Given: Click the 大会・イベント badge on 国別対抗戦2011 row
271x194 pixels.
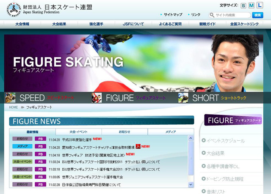Looking at the screenshot, I should (22, 161).
